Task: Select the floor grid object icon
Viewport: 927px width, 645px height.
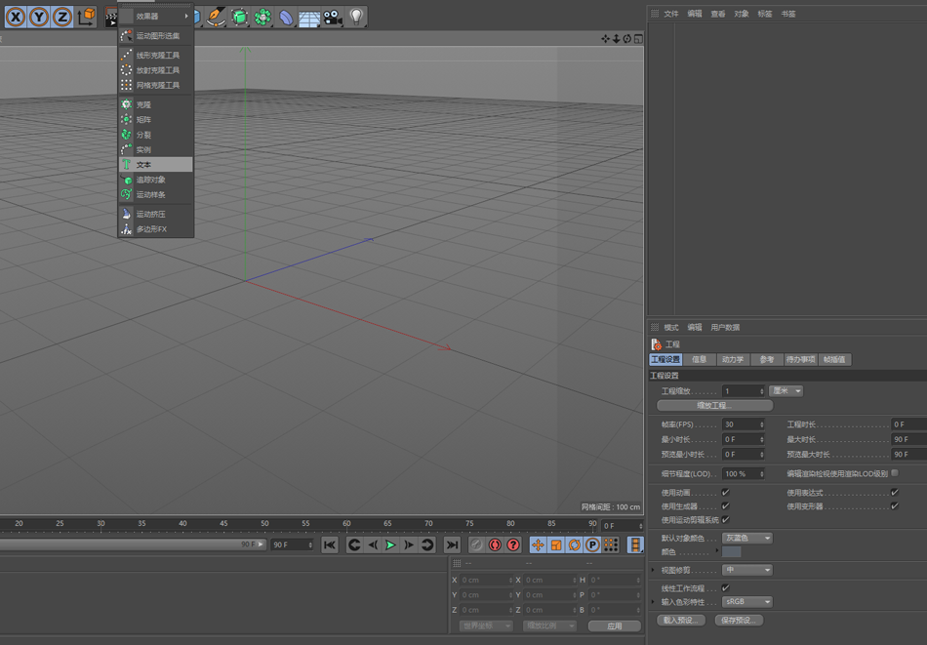Action: pyautogui.click(x=309, y=18)
